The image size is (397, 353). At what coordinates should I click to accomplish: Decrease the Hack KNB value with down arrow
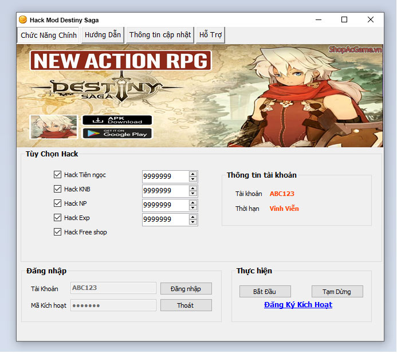tap(193, 194)
